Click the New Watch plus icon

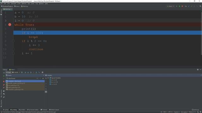coord(46,78)
